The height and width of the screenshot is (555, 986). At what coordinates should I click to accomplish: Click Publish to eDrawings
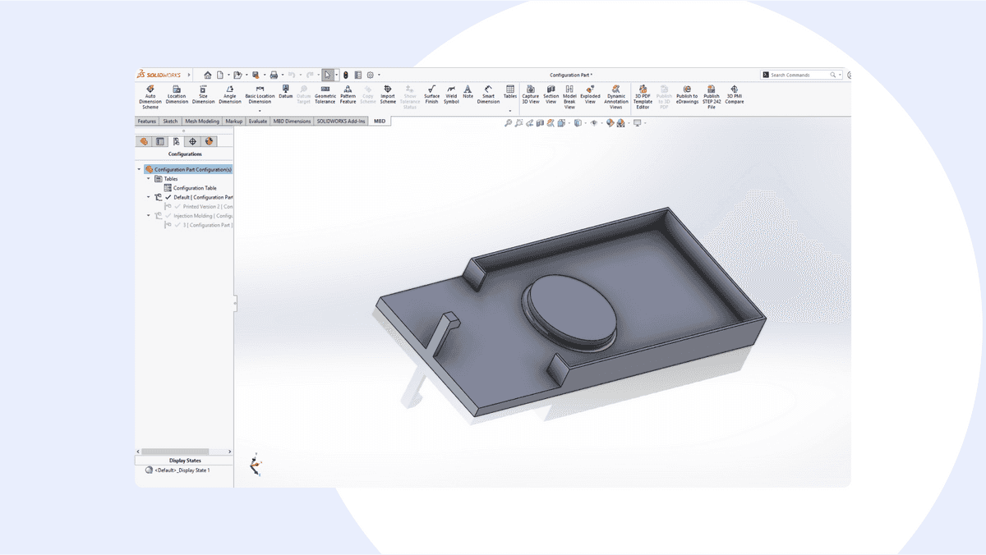[x=687, y=94]
